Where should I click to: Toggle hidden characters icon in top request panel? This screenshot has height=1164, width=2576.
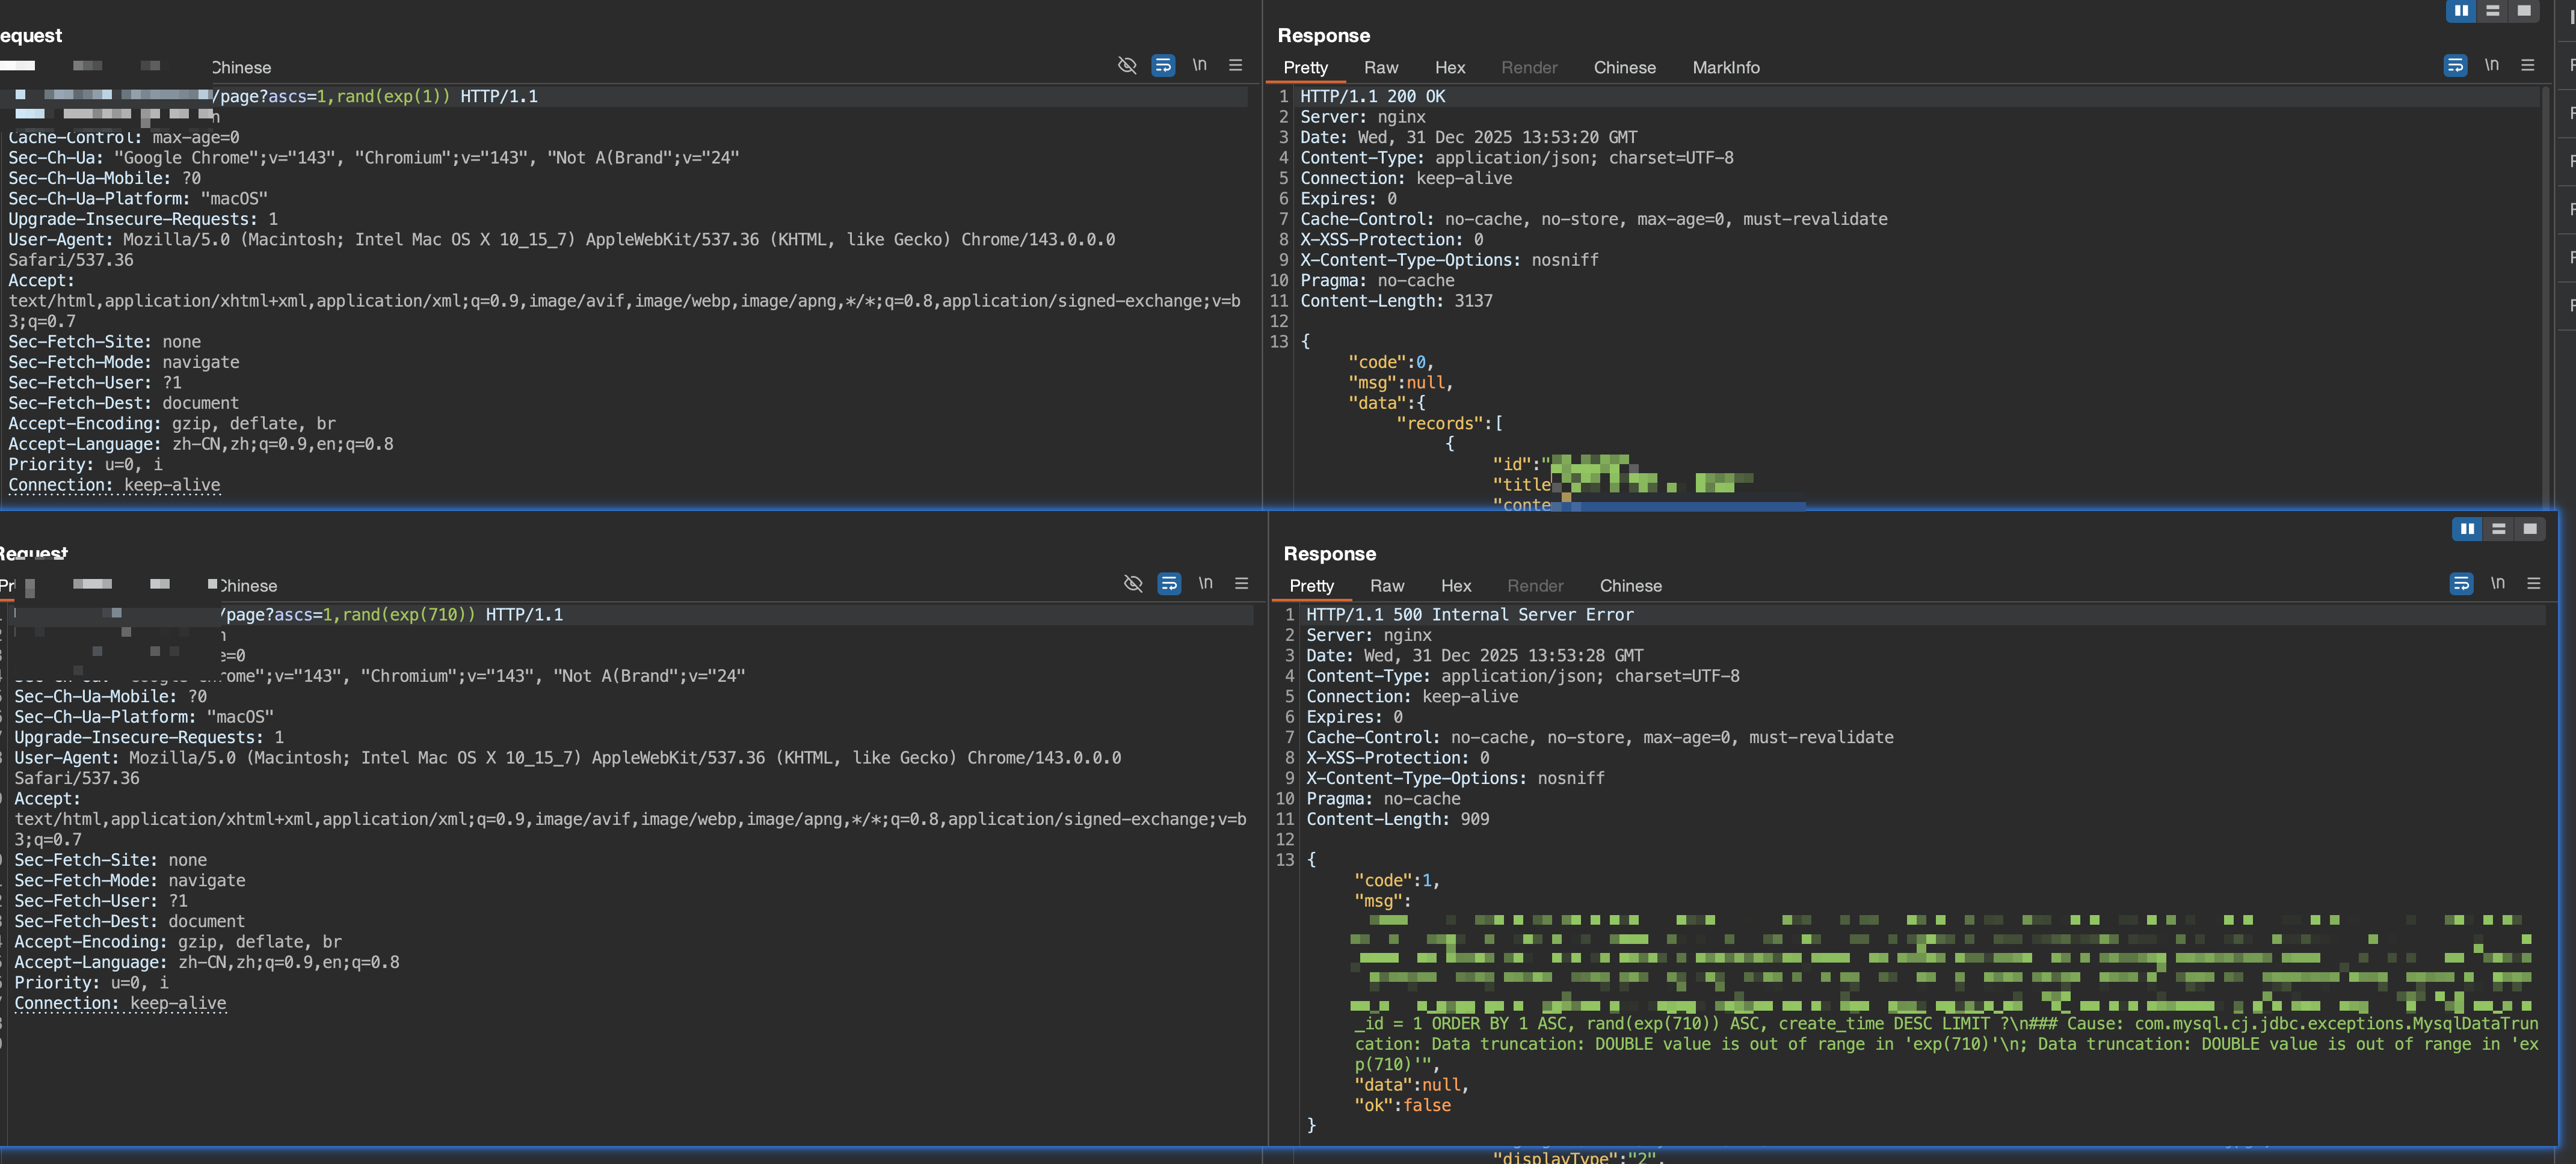1127,65
